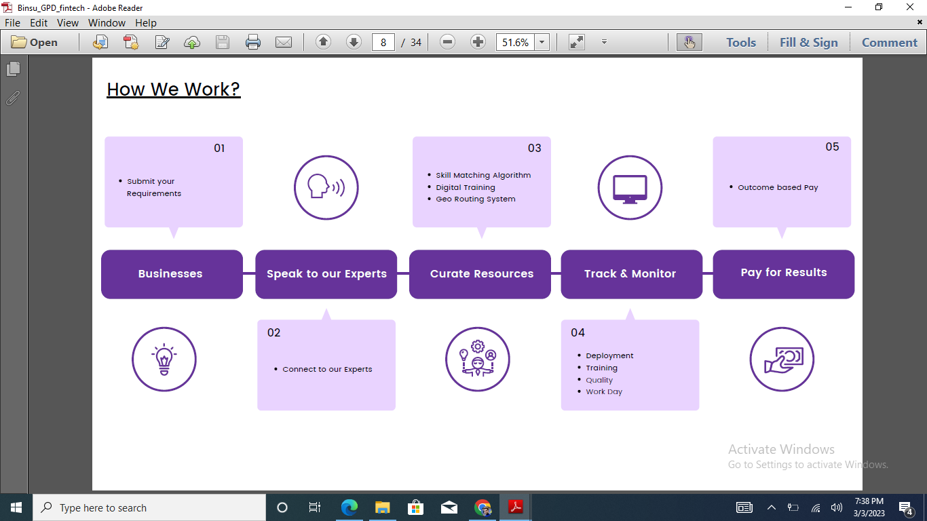Open the Page Thumbnails panel icon
The height and width of the screenshot is (521, 927).
coord(13,69)
